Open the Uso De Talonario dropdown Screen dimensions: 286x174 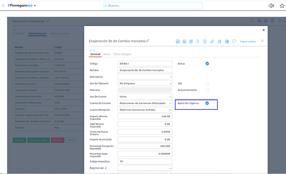(x=170, y=84)
